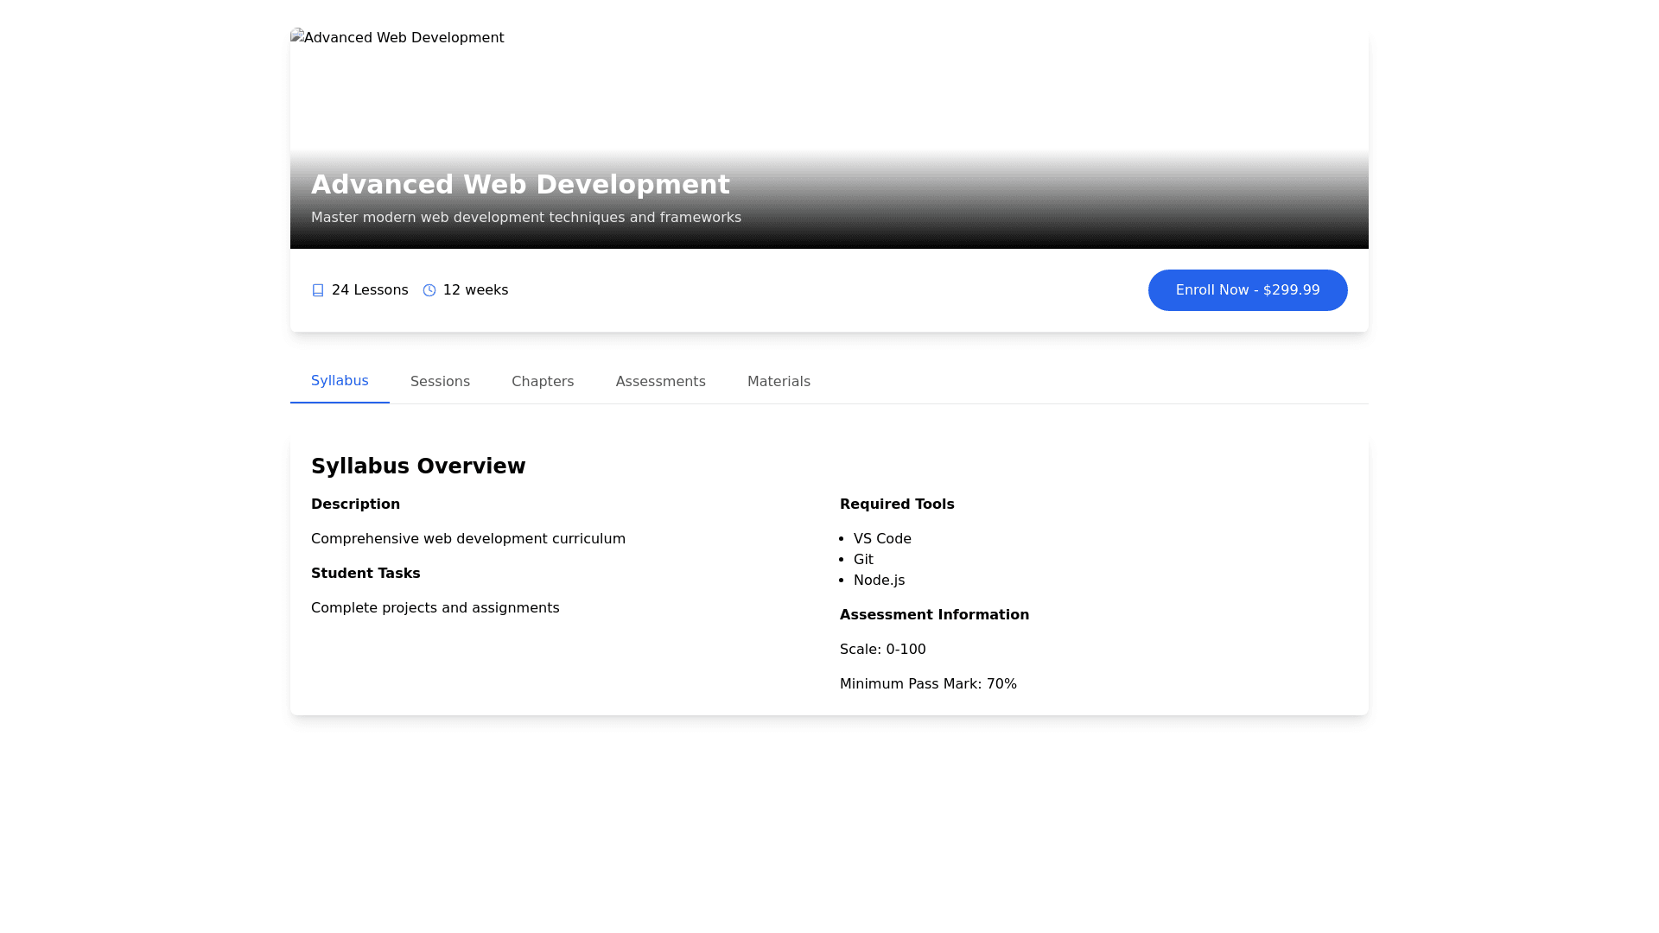Screen dimensions: 1659x933
Task: Click the Required Tools heading
Action: coord(897,505)
